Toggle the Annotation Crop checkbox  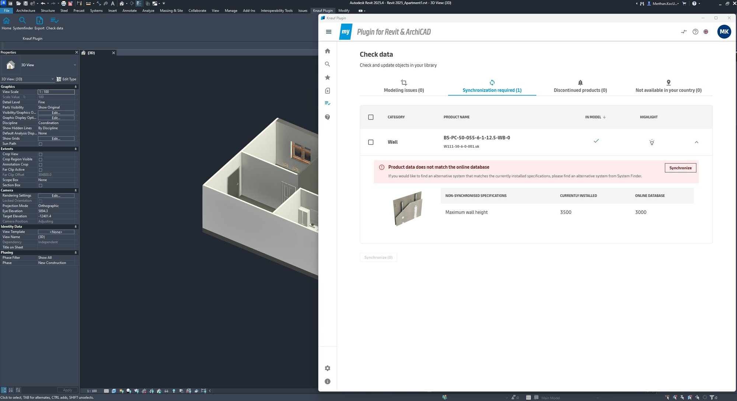pos(41,165)
